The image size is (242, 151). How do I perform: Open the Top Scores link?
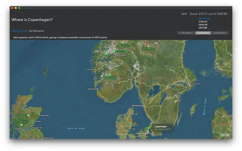204,19
